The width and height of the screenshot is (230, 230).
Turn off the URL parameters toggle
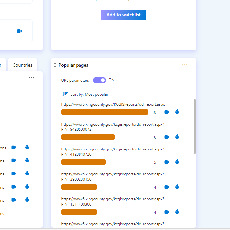point(100,80)
